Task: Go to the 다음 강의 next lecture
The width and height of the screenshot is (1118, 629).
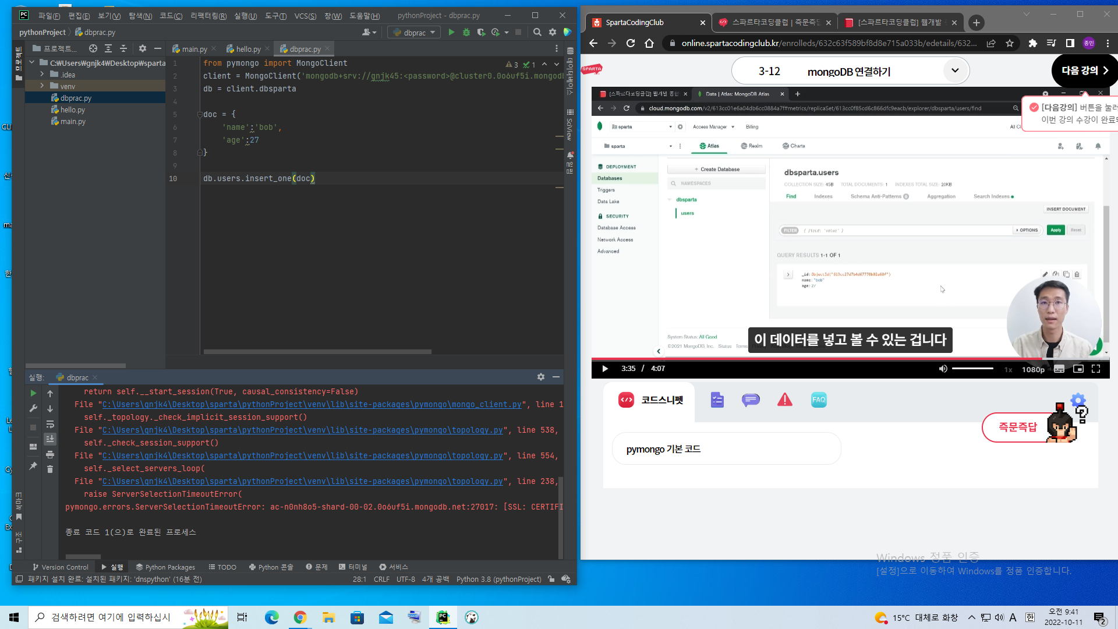Action: (1084, 70)
